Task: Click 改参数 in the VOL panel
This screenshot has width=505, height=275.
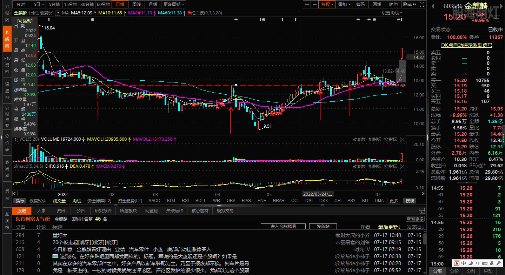Action: [x=359, y=139]
